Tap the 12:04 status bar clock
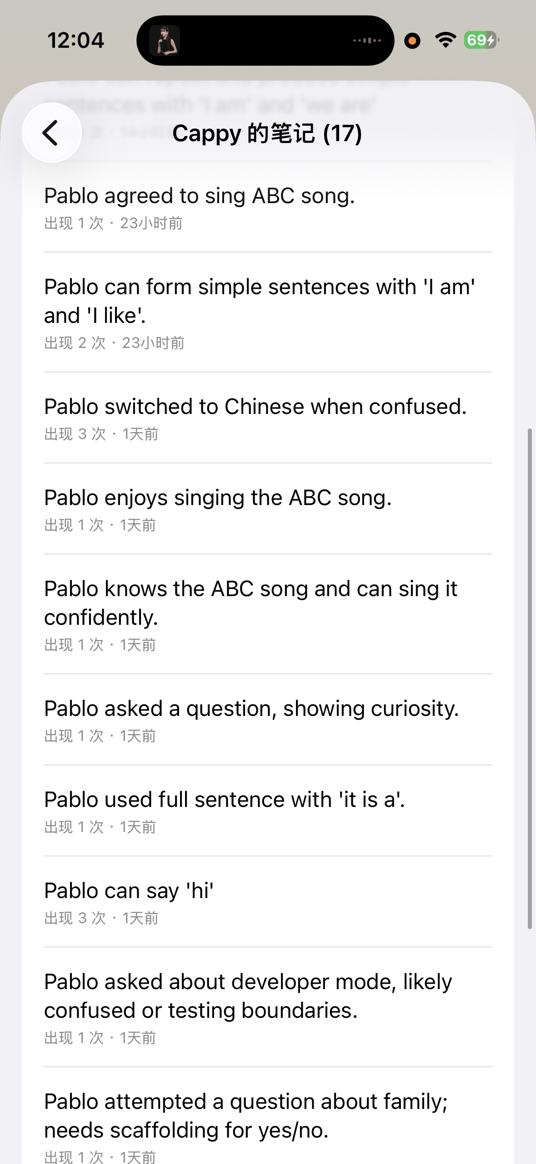536x1164 pixels. [x=76, y=40]
